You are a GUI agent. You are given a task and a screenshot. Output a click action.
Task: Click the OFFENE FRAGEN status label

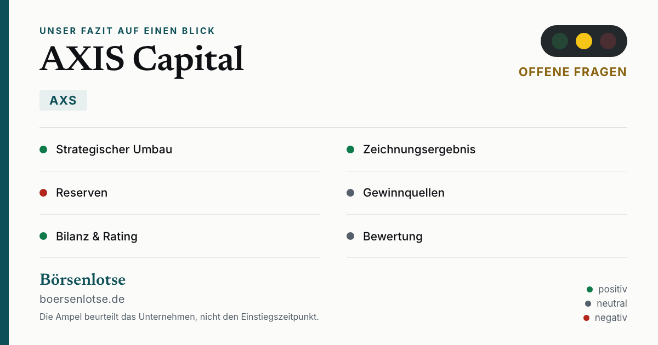(572, 72)
